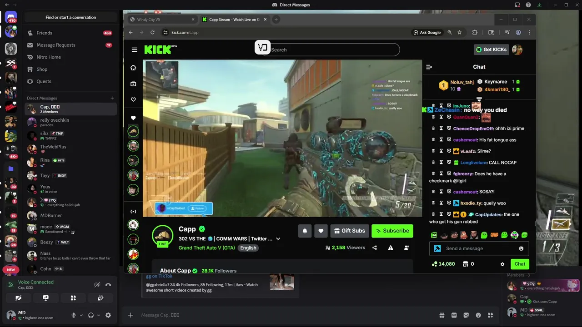This screenshot has width=582, height=327.
Task: Expand the stream title dropdown chevron
Action: click(278, 239)
